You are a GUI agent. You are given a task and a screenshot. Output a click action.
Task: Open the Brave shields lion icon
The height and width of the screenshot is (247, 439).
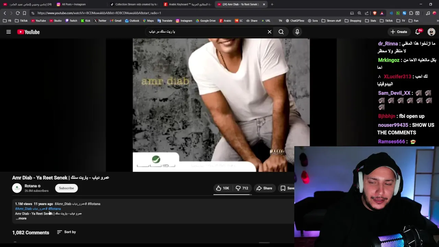coord(375,13)
